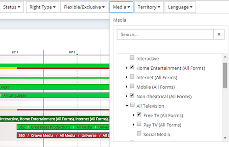Expand the Pay TV (All Forms) node

tap(133, 125)
